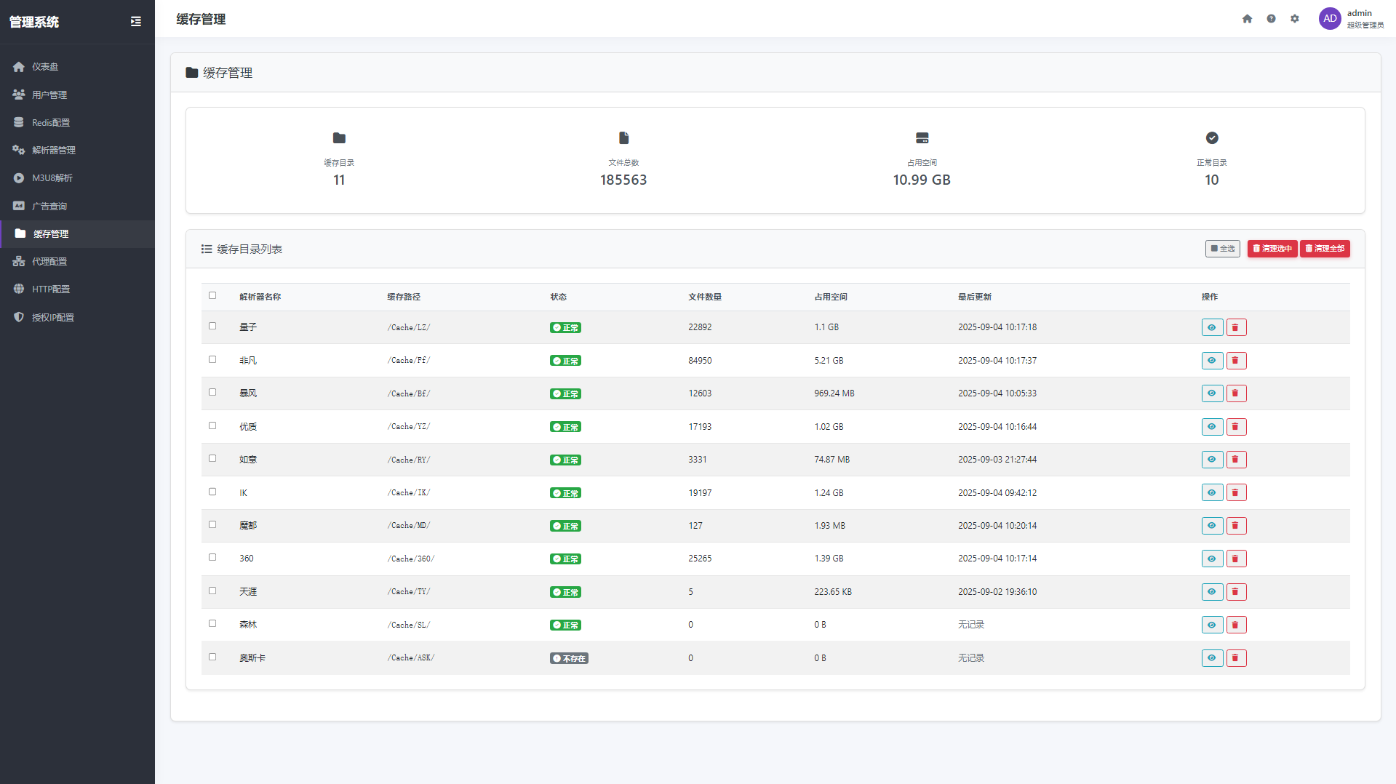Open 代理配置 in the sidebar
The height and width of the screenshot is (784, 1396).
(77, 262)
